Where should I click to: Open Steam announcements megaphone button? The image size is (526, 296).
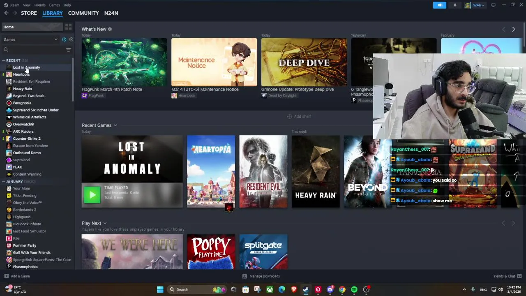[439, 5]
